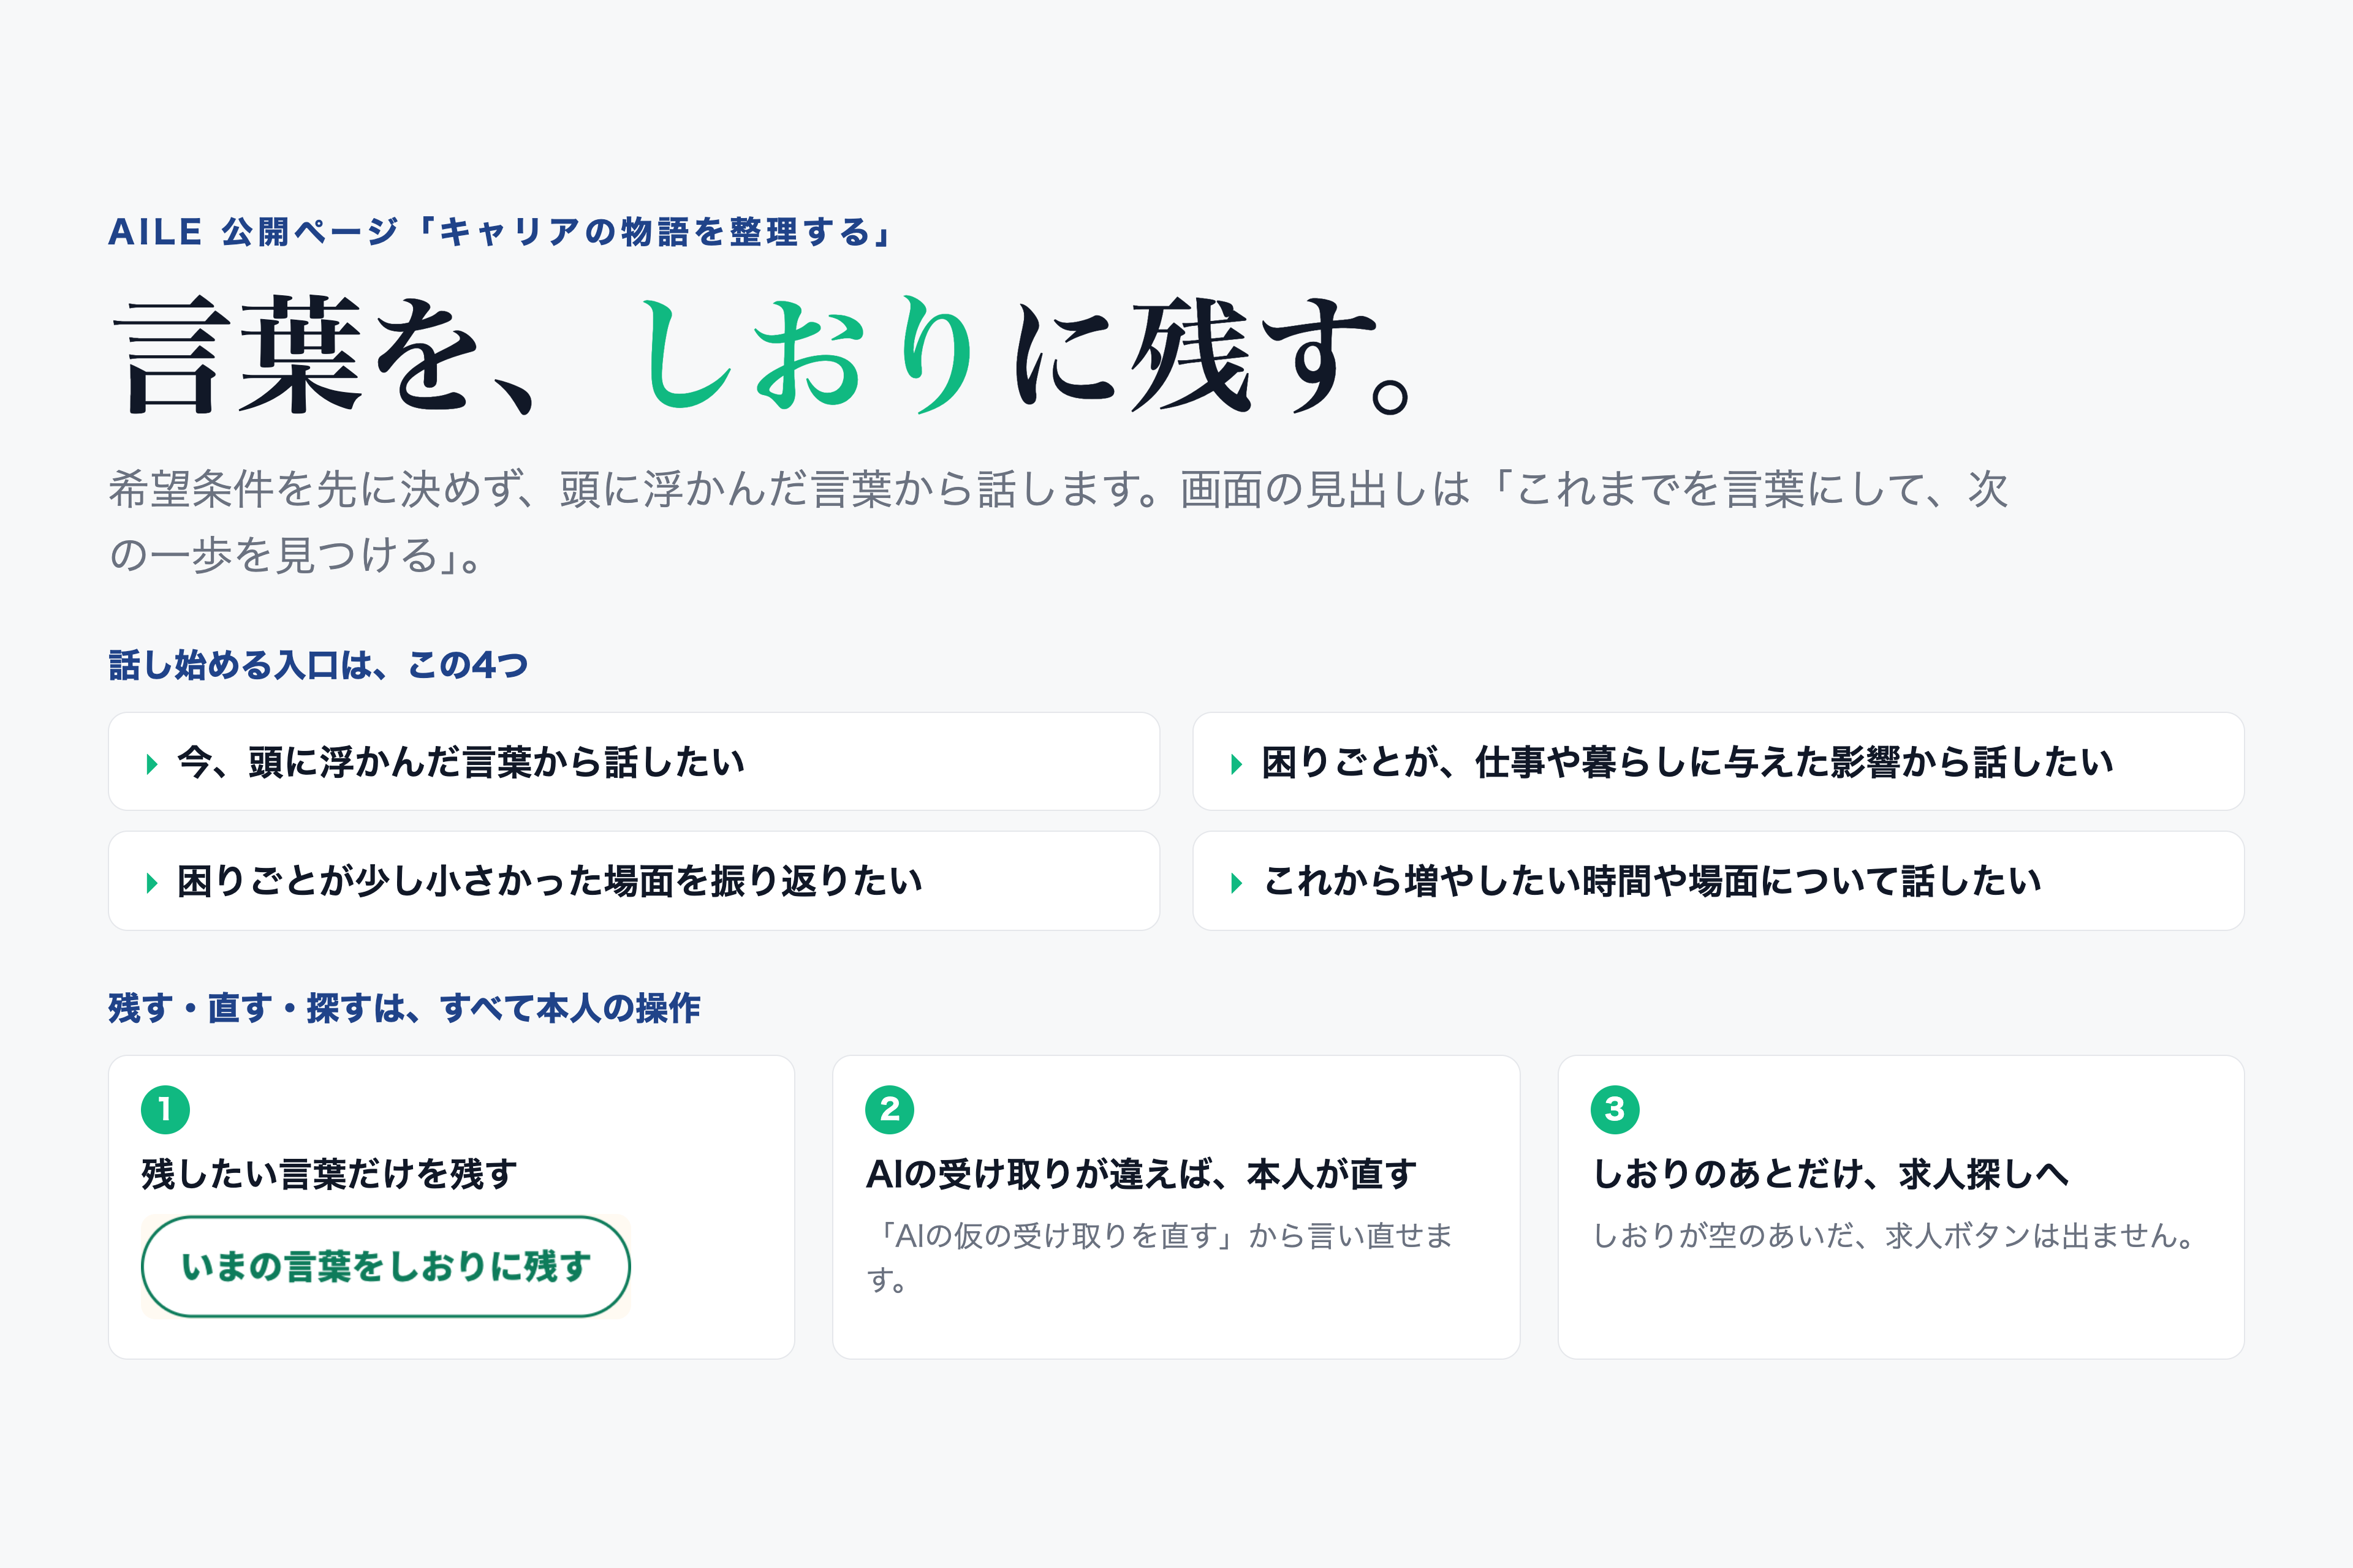The height and width of the screenshot is (1568, 2353).
Task: Click the green number 1 step badge
Action: 165,1109
